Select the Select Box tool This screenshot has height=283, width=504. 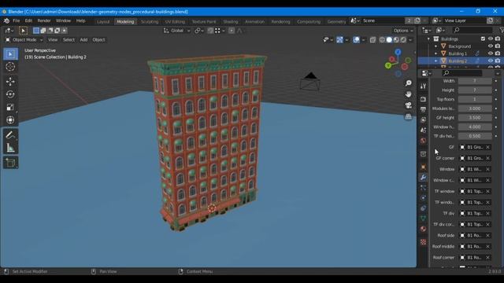coord(10,54)
